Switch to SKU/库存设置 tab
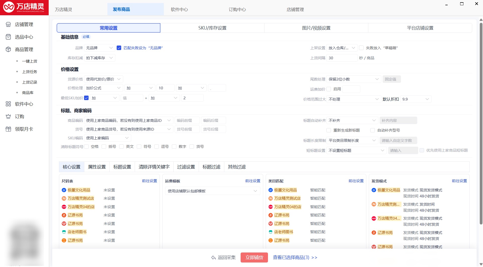 pyautogui.click(x=212, y=28)
